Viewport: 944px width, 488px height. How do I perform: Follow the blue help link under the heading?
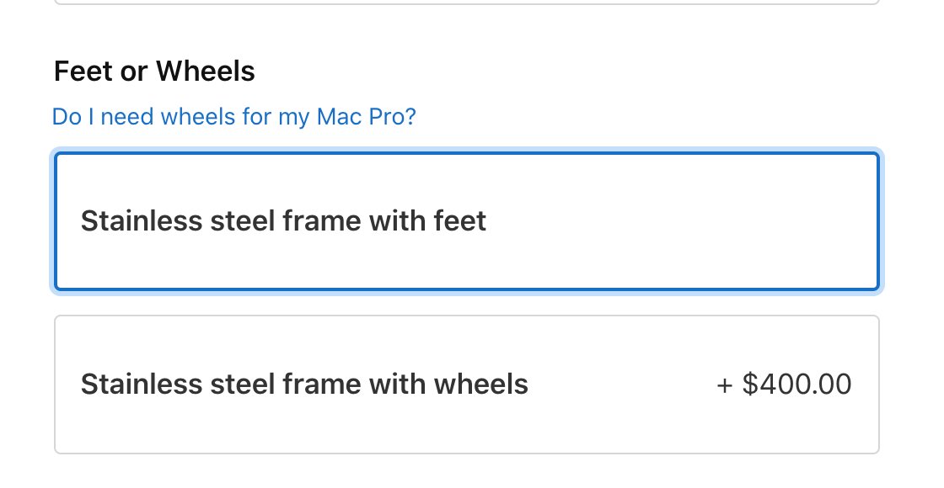click(x=234, y=116)
